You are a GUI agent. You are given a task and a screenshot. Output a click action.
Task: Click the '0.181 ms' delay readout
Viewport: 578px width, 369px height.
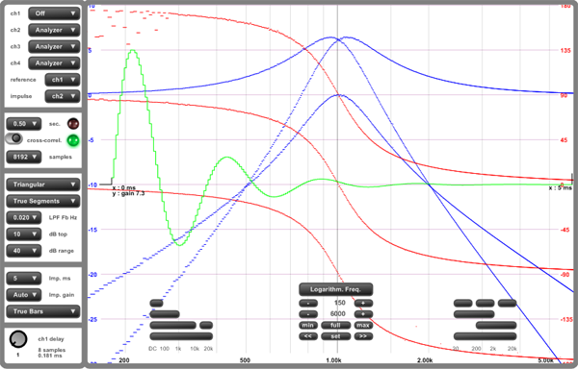click(x=50, y=356)
